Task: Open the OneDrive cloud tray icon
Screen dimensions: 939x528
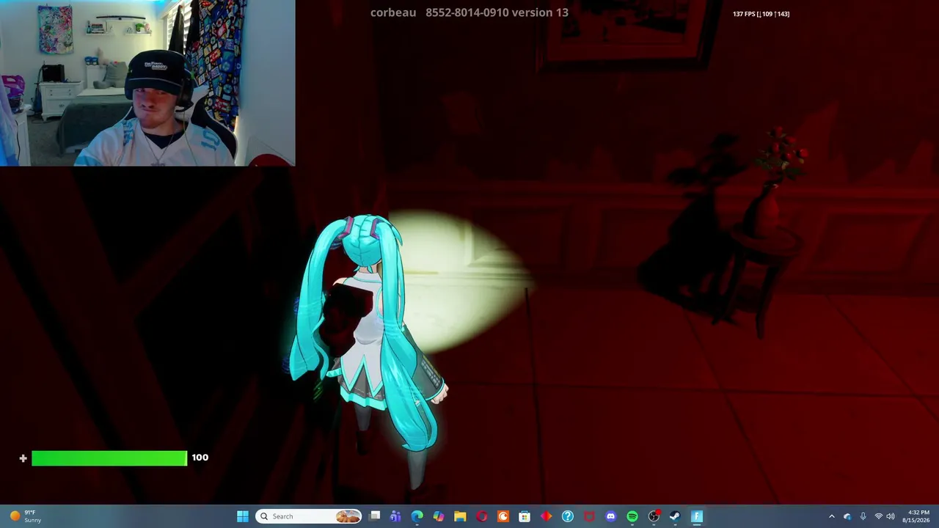Action: [847, 516]
